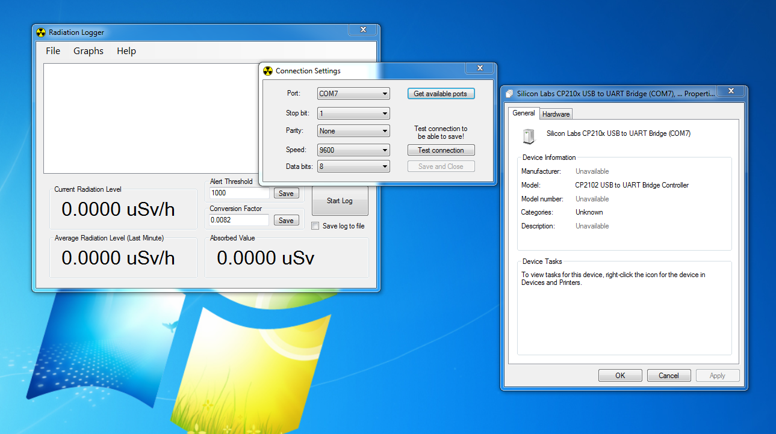The width and height of the screenshot is (776, 434).
Task: Open the Stop bit dropdown
Action: (353, 113)
